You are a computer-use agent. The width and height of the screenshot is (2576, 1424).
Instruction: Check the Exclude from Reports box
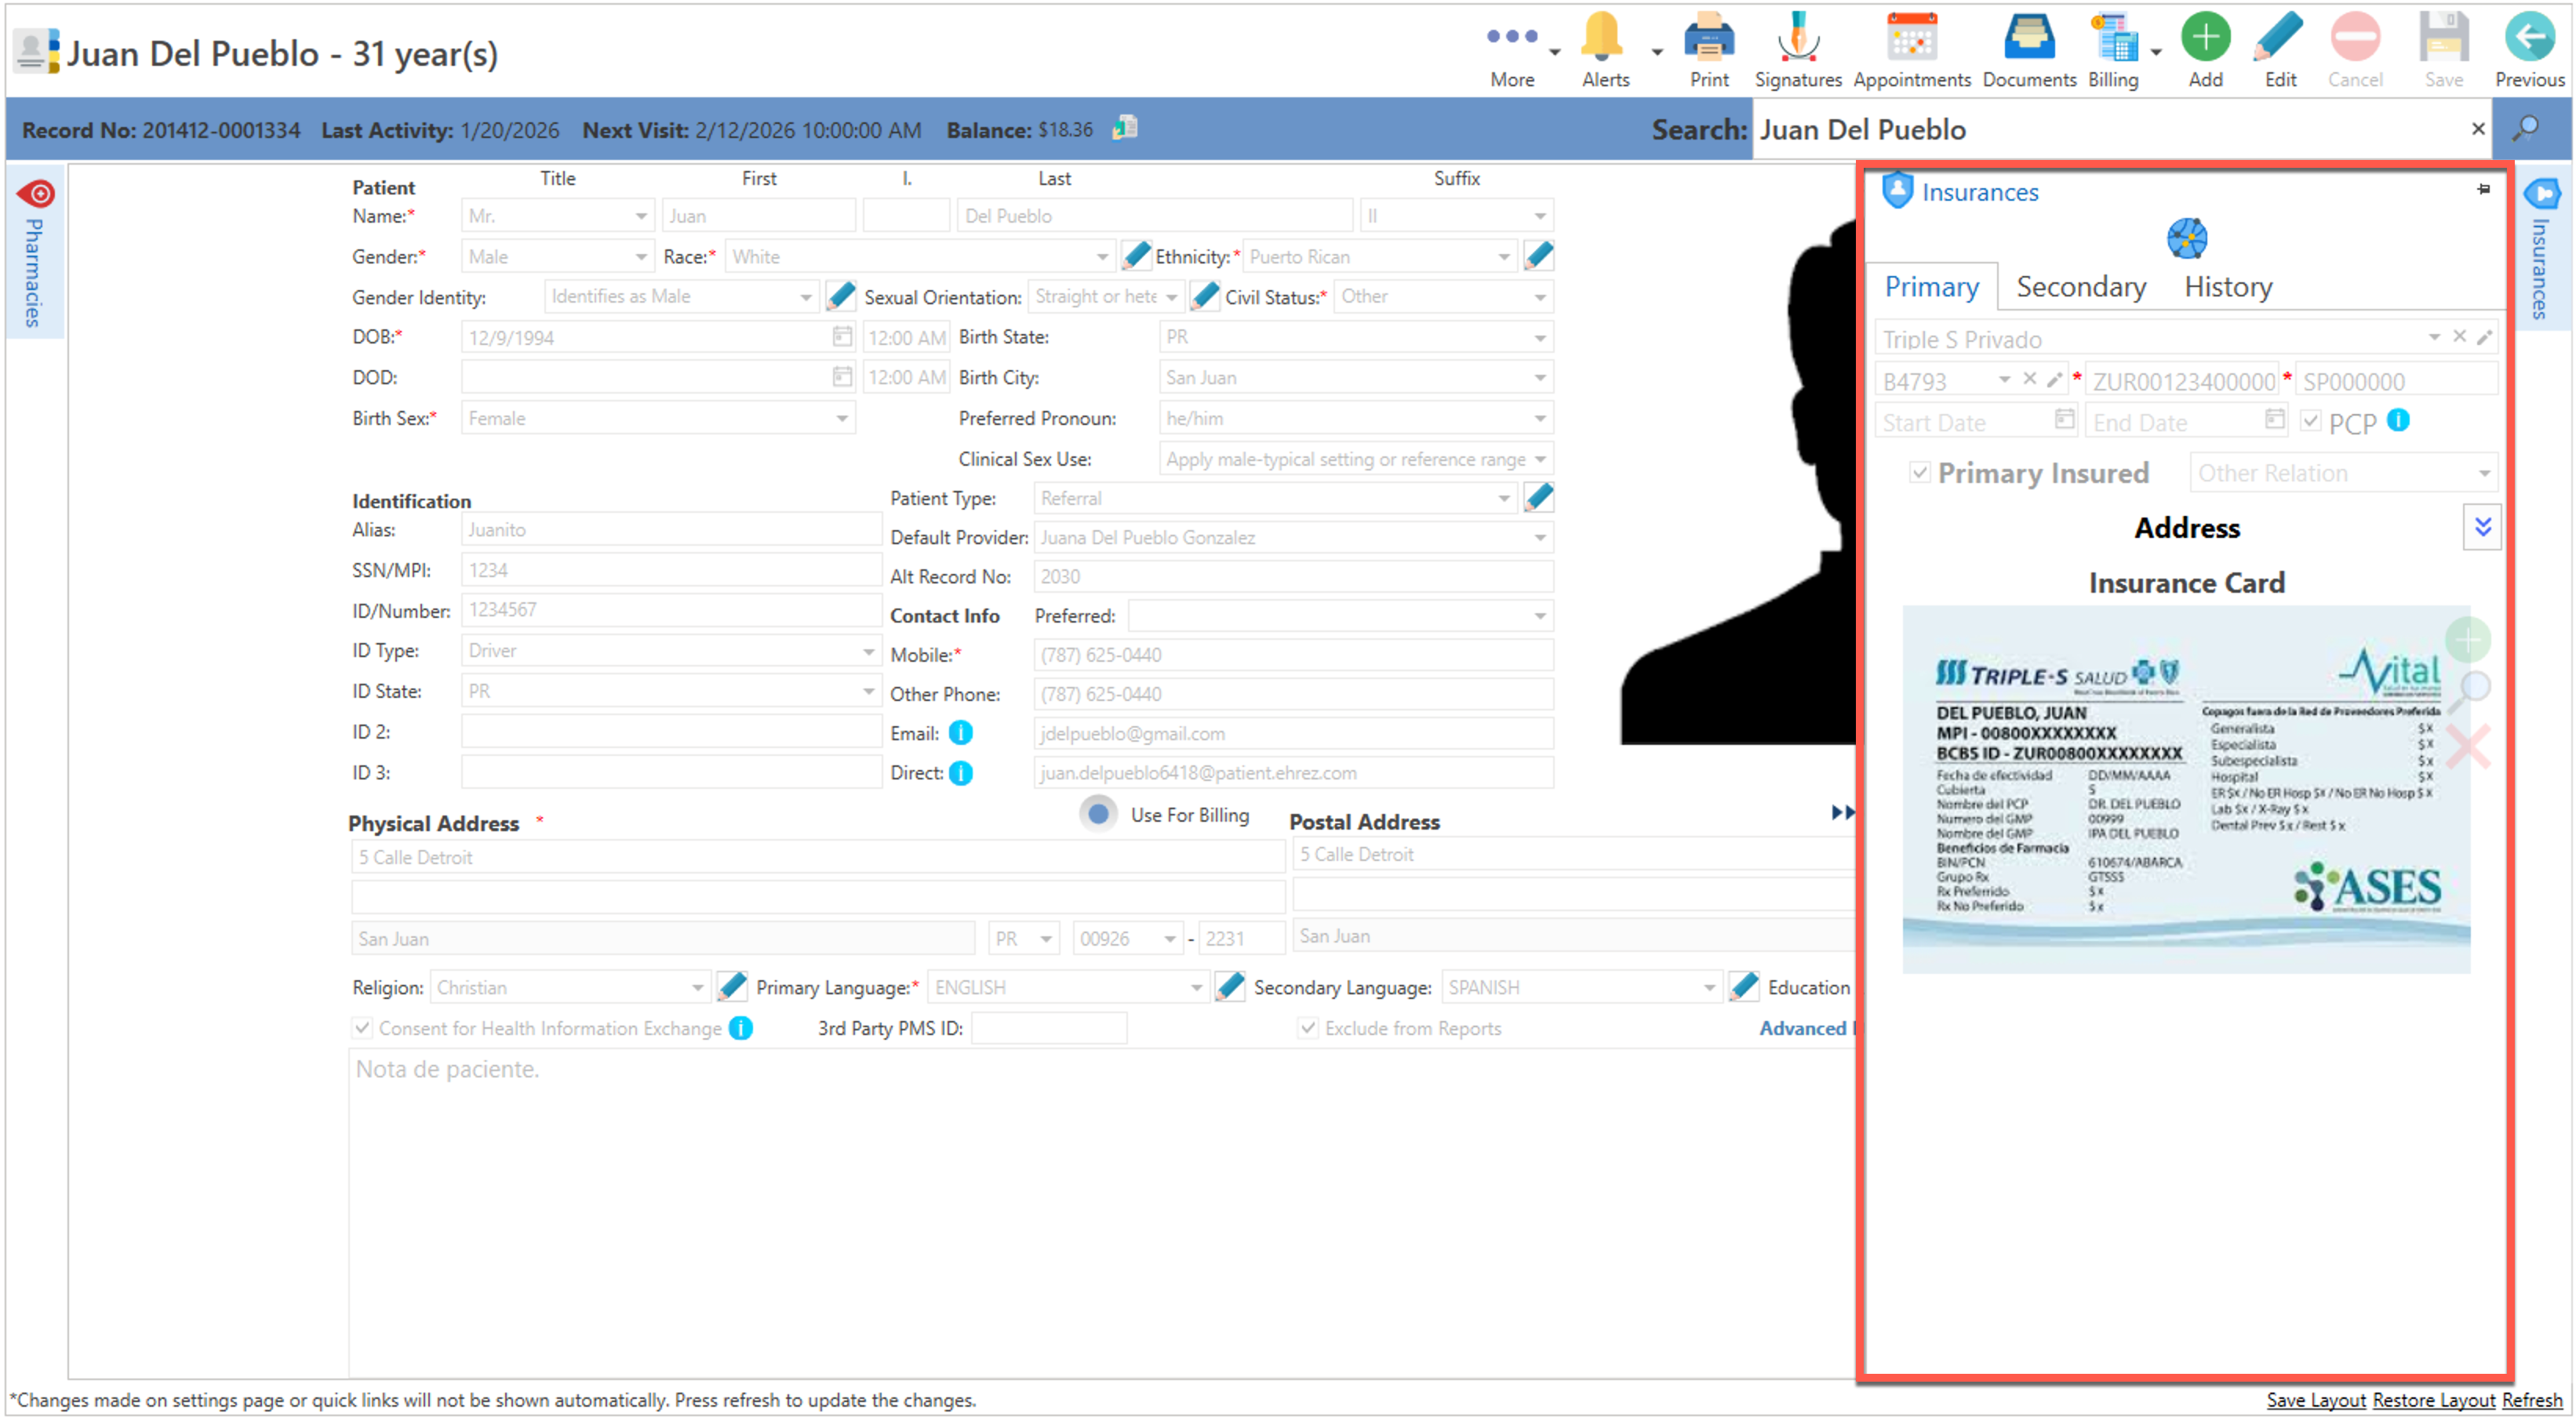point(1307,1027)
